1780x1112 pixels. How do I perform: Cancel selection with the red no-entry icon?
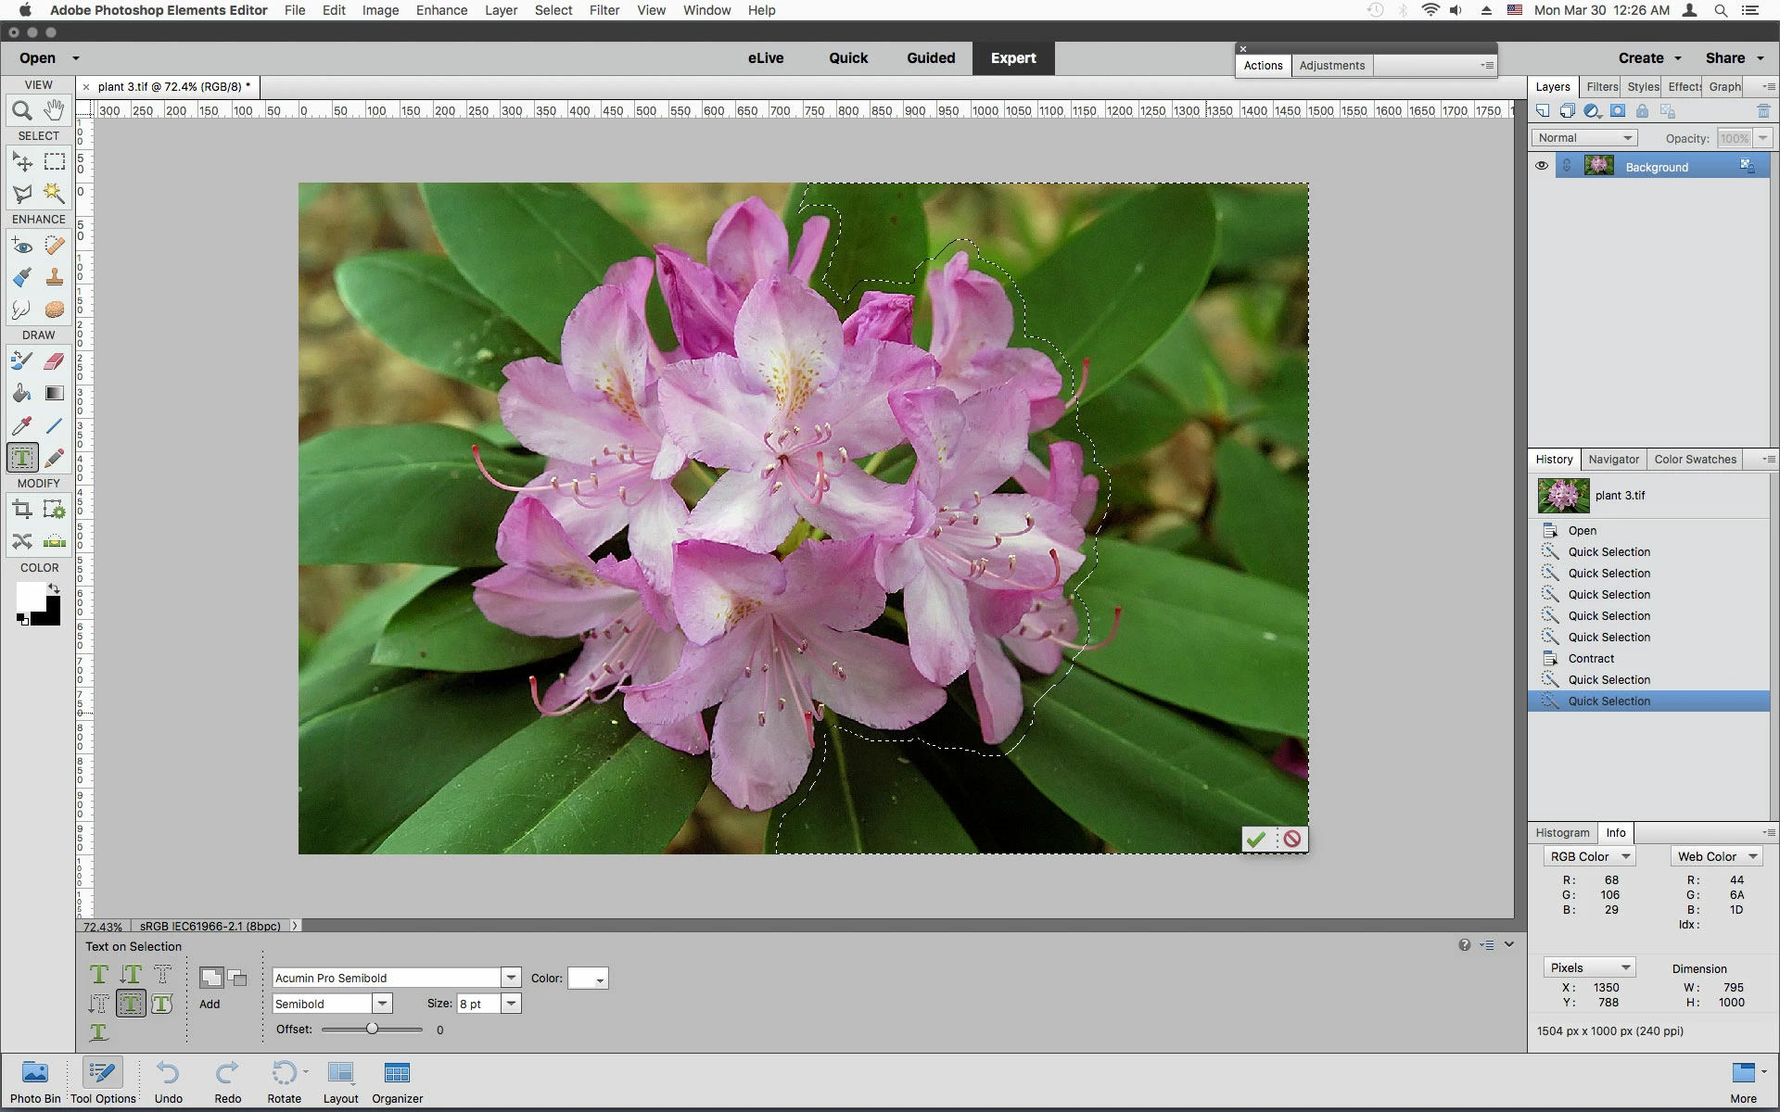point(1292,839)
